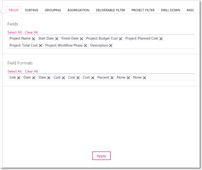The height and width of the screenshot is (170, 202).
Task: Remove the Project: Budget Cost tag
Action: point(120,39)
